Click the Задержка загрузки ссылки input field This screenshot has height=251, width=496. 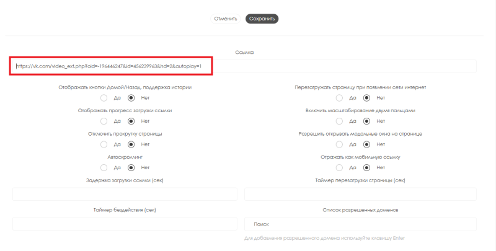(125, 194)
